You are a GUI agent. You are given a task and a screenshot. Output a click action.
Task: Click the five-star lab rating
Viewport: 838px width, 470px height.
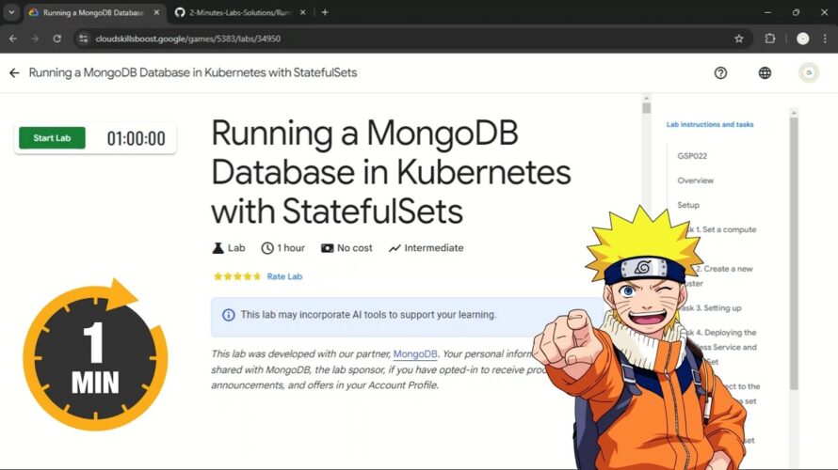[x=236, y=276]
